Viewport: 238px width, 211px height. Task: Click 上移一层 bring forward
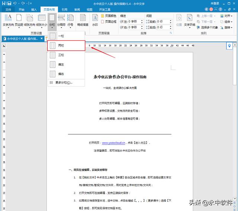[x=206, y=16]
